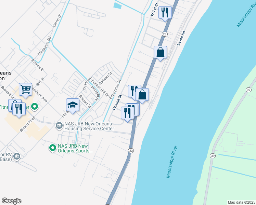Click the lower Highway 39 route shield
The height and width of the screenshot is (205, 256).
coord(213,156)
